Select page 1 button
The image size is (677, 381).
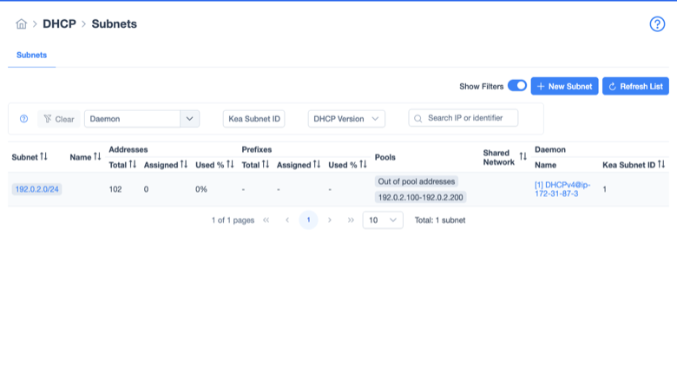[x=308, y=220]
